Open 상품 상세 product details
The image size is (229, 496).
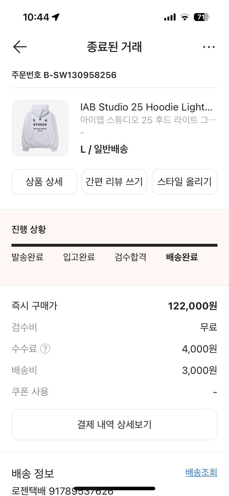click(44, 182)
